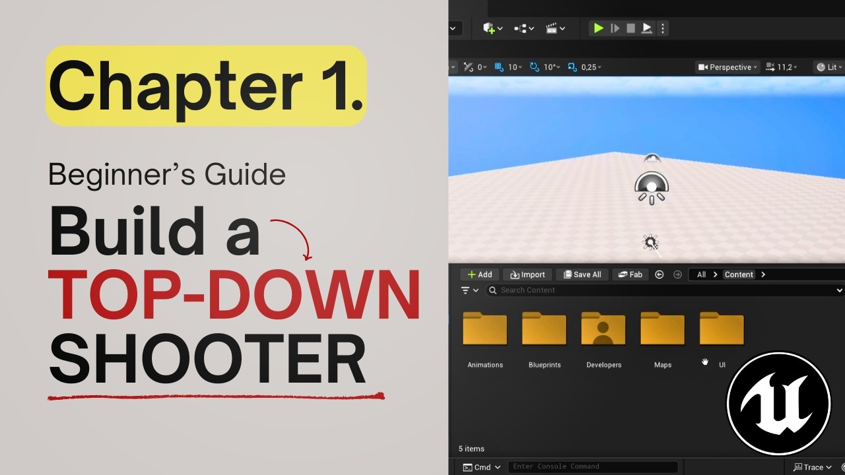Toggle rotation snapping icon
Image resolution: width=845 pixels, height=475 pixels.
tap(535, 67)
